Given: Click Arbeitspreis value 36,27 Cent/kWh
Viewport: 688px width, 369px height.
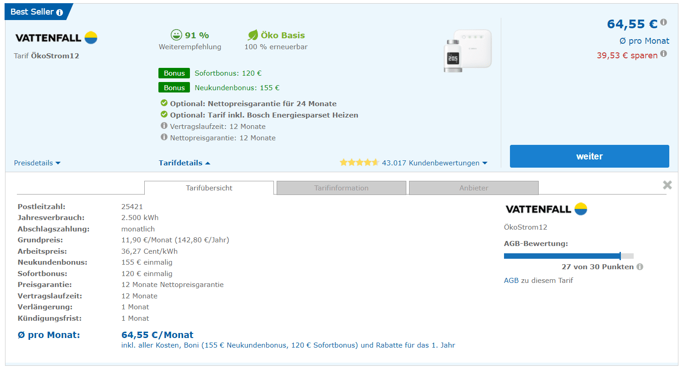Looking at the screenshot, I should pyautogui.click(x=149, y=251).
